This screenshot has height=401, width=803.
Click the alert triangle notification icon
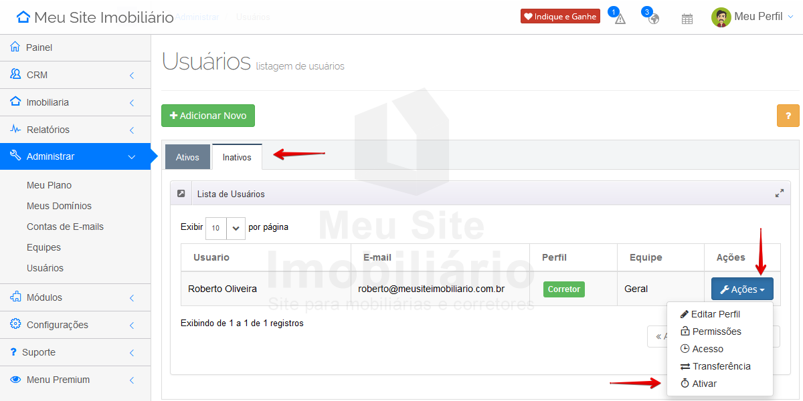click(620, 19)
